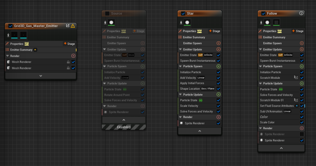Add module to Follow Particle Spawn
This screenshot has height=166, width=316.
pyautogui.click(x=302, y=66)
